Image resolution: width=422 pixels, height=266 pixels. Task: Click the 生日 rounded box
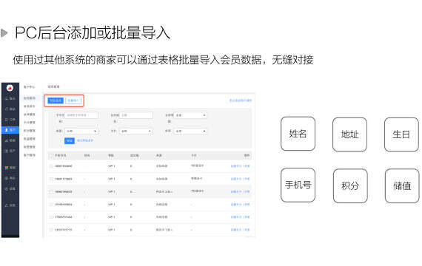pyautogui.click(x=401, y=134)
